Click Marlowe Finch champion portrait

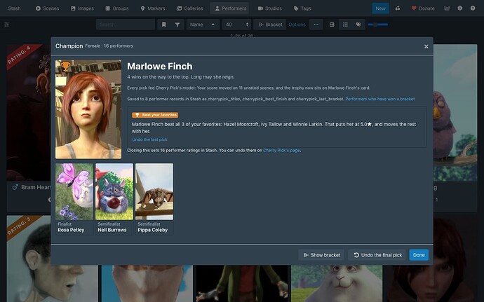pos(88,109)
